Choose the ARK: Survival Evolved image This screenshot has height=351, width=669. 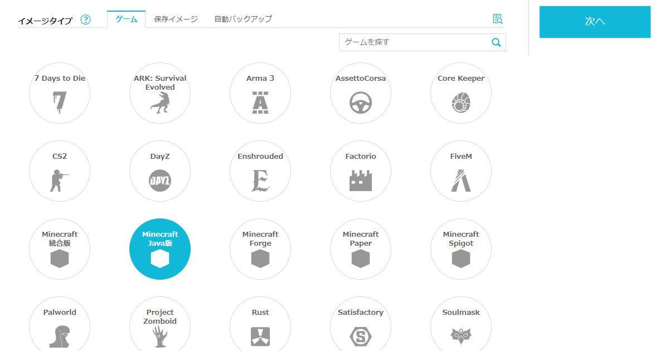click(x=160, y=93)
